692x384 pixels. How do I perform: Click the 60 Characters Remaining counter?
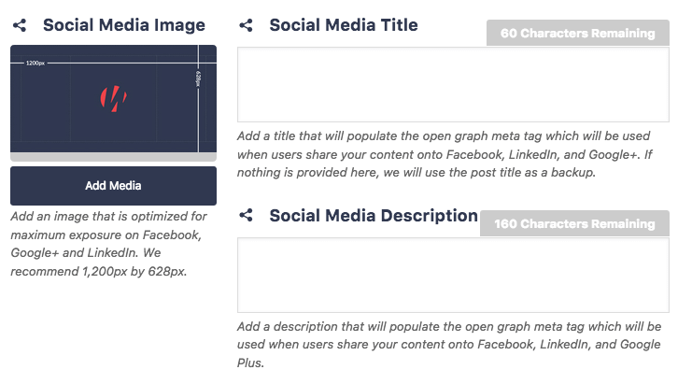(577, 34)
